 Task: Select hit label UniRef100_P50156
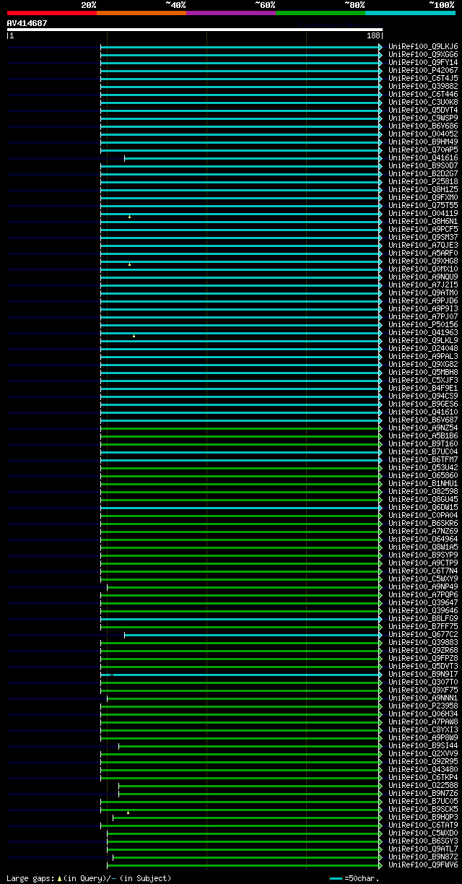[423, 325]
